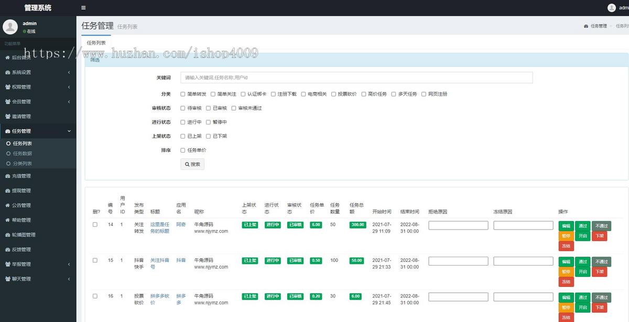Switch to the 任务列表 tab

(96, 43)
